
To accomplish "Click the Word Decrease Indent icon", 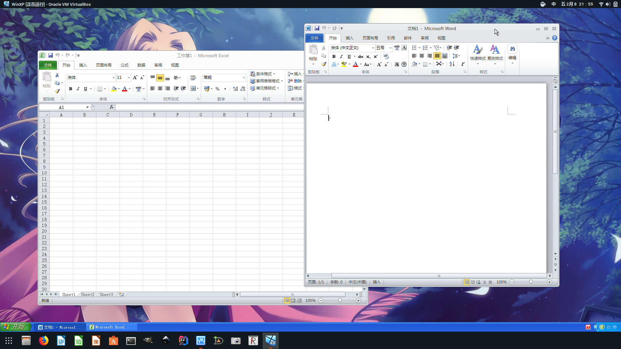I will (x=449, y=48).
